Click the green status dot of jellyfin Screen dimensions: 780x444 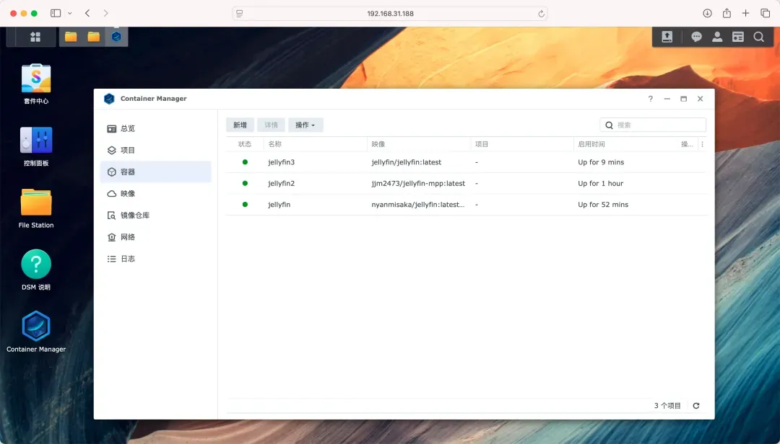point(245,204)
